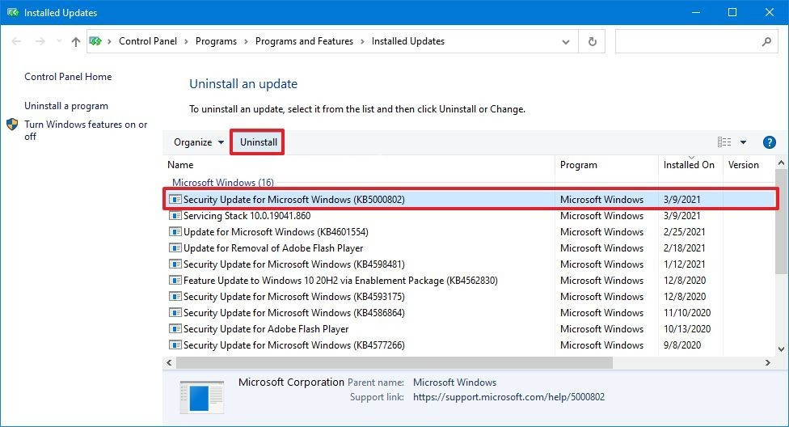Select Update for Removal of Adobe Flash Player
Viewport: 789px width, 427px height.
coord(469,247)
